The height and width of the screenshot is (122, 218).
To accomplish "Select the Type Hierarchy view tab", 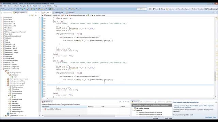I will pos(6,13).
